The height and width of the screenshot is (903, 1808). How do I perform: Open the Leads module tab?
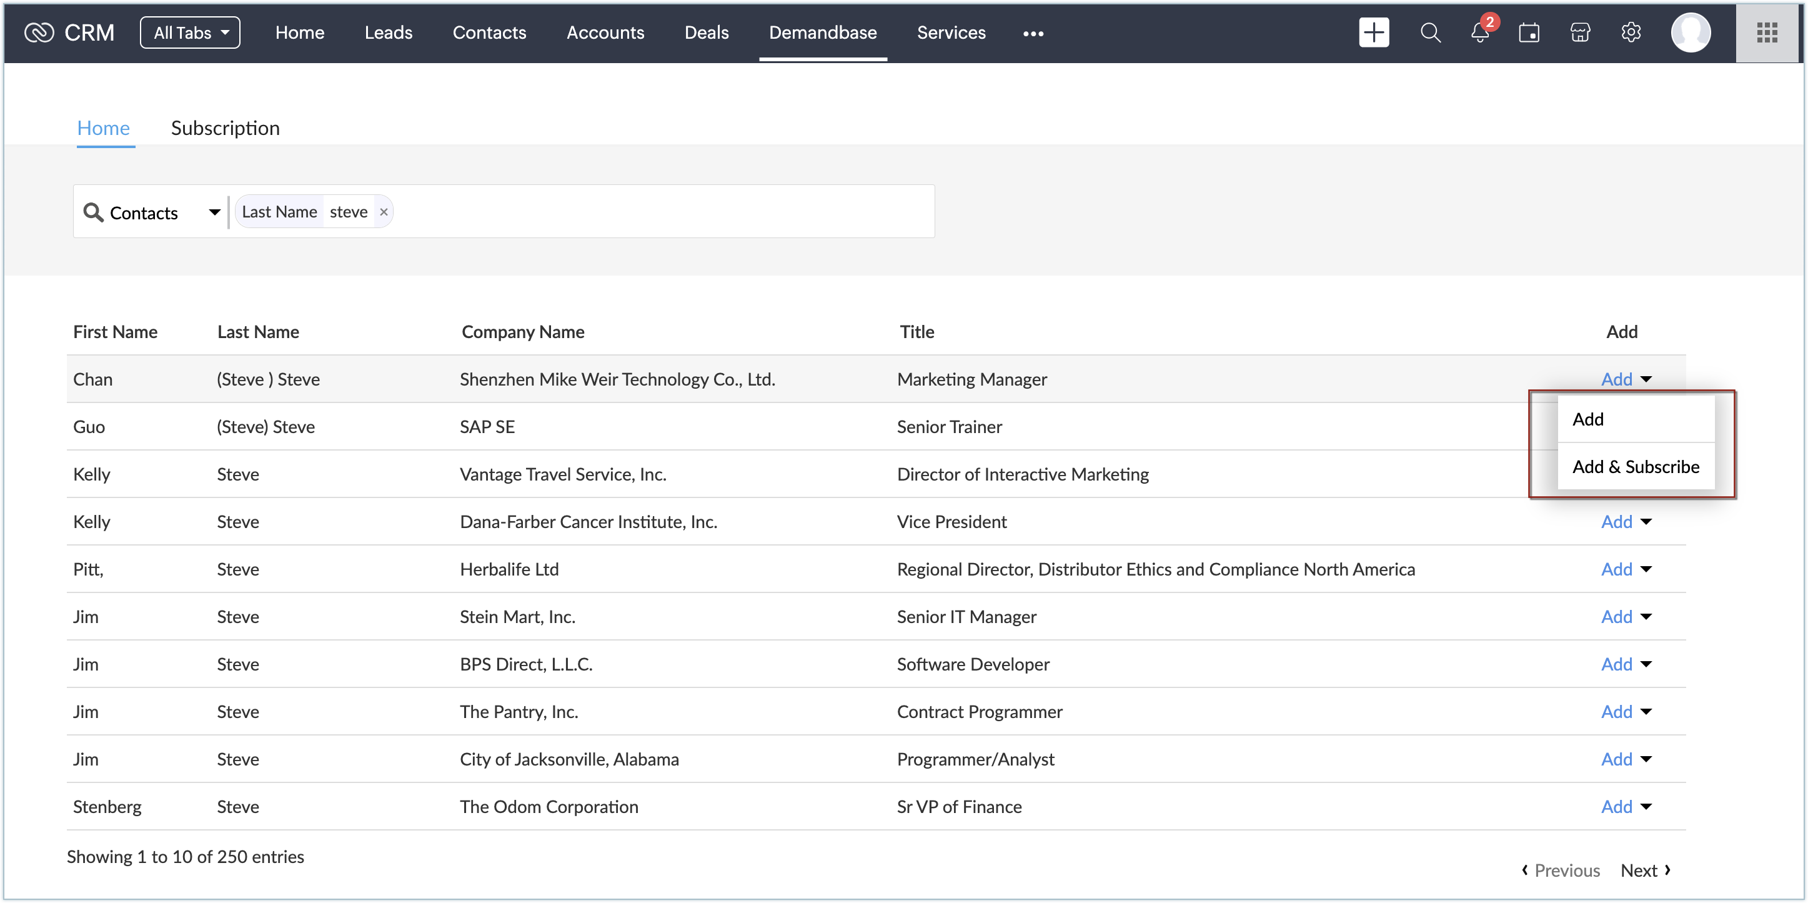tap(388, 32)
